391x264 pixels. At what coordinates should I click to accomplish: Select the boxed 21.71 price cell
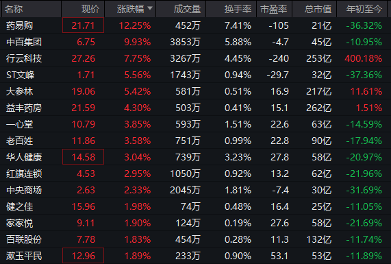pos(83,25)
